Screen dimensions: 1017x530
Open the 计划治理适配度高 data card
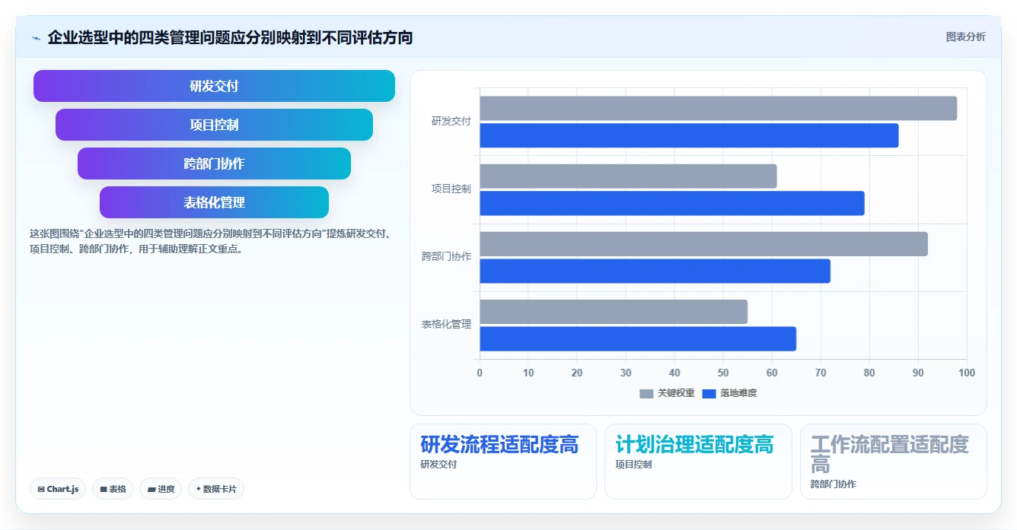click(x=698, y=462)
